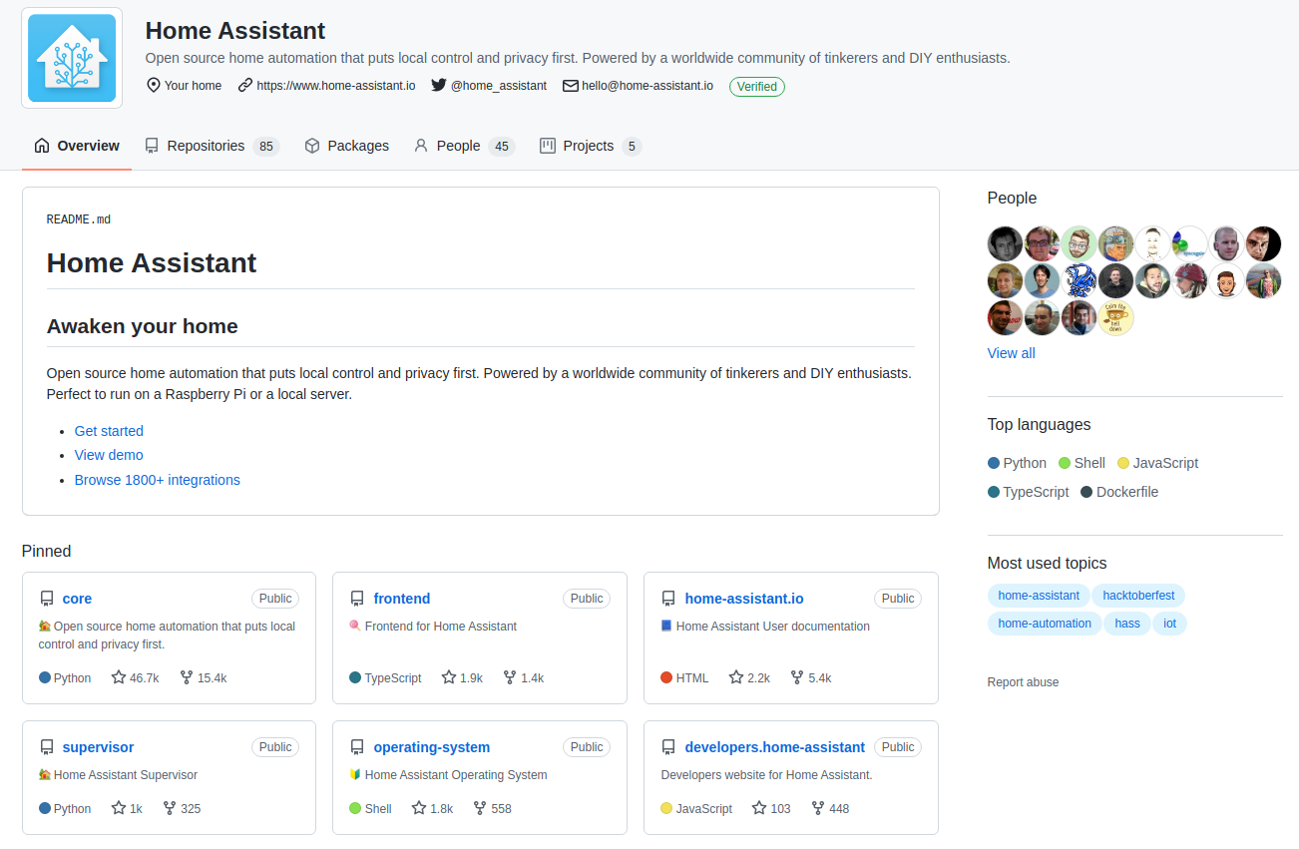
Task: Select the hass topic tag
Action: point(1127,624)
